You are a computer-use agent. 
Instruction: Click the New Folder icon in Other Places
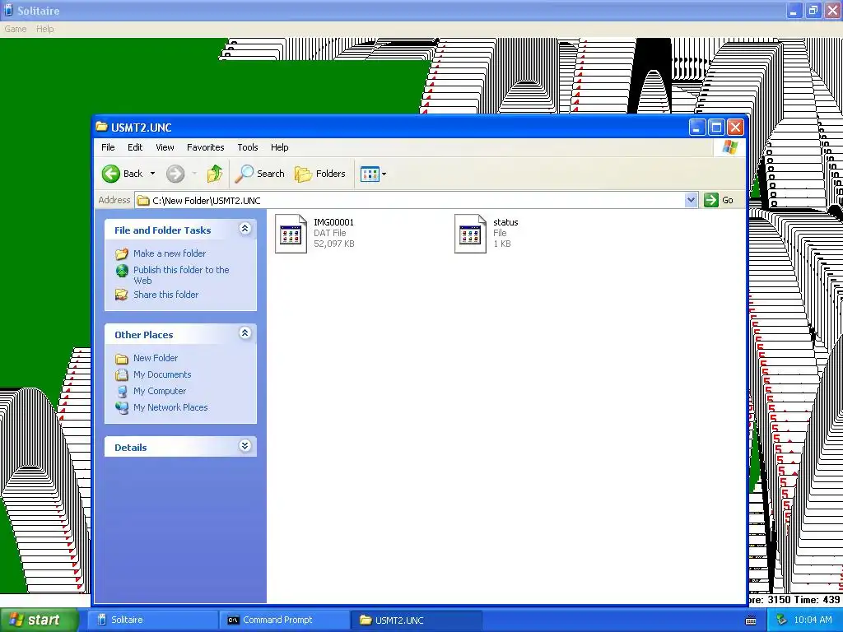tap(122, 359)
